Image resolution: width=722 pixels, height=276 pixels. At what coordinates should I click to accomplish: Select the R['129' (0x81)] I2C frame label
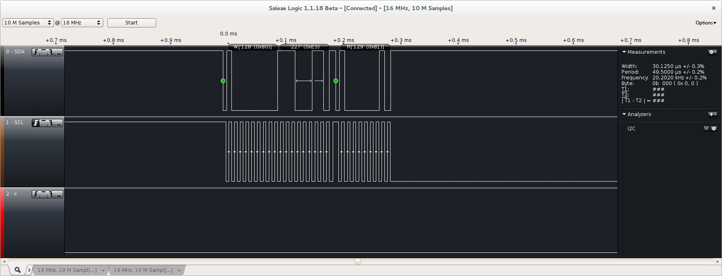365,47
